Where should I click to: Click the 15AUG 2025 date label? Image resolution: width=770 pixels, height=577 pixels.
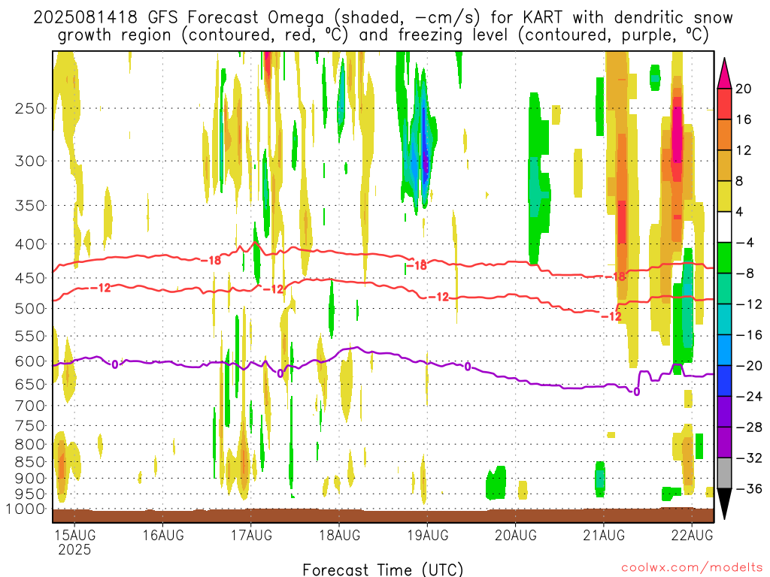pos(74,542)
